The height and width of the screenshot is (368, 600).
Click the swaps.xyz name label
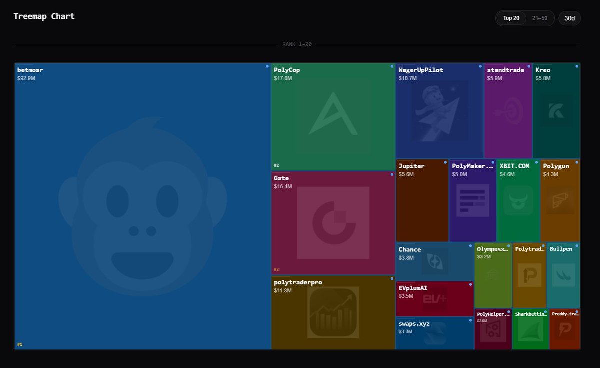tap(415, 324)
